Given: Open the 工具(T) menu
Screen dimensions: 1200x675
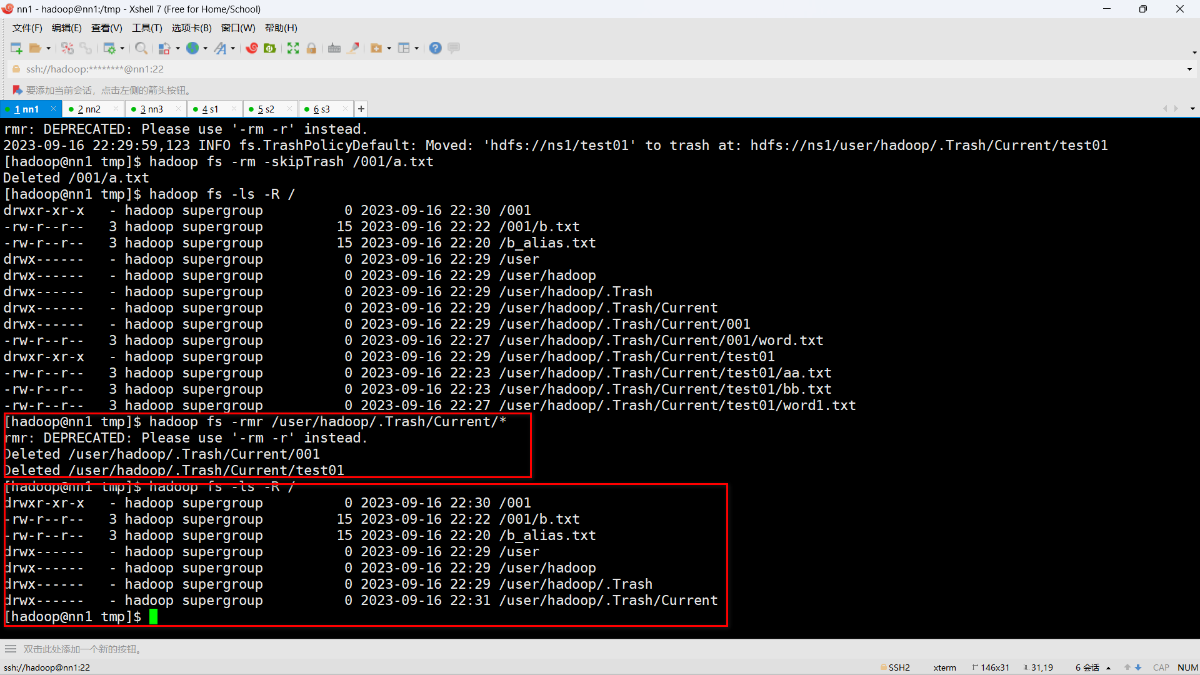Looking at the screenshot, I should coord(147,28).
